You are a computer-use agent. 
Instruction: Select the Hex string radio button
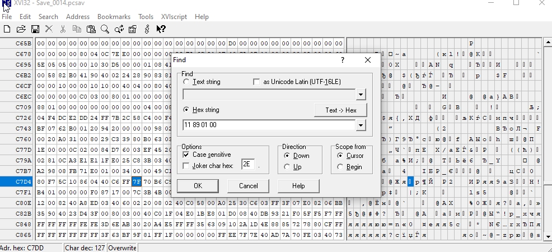coord(186,110)
